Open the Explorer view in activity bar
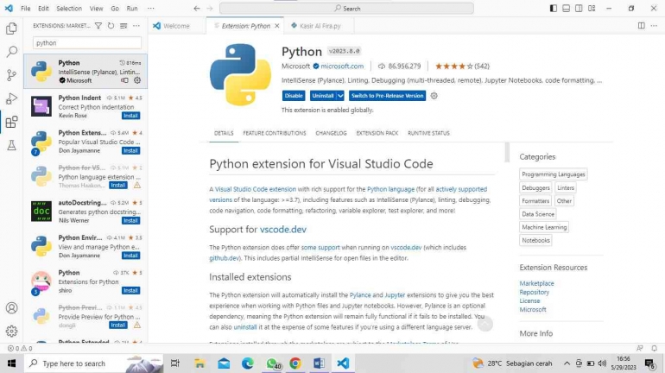Screen dimensions: 665x373 (x=11, y=28)
